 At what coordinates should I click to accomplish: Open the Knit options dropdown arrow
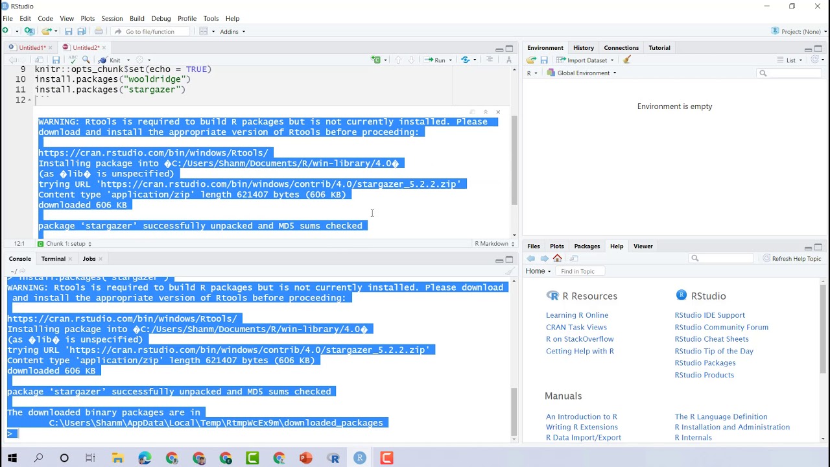128,60
